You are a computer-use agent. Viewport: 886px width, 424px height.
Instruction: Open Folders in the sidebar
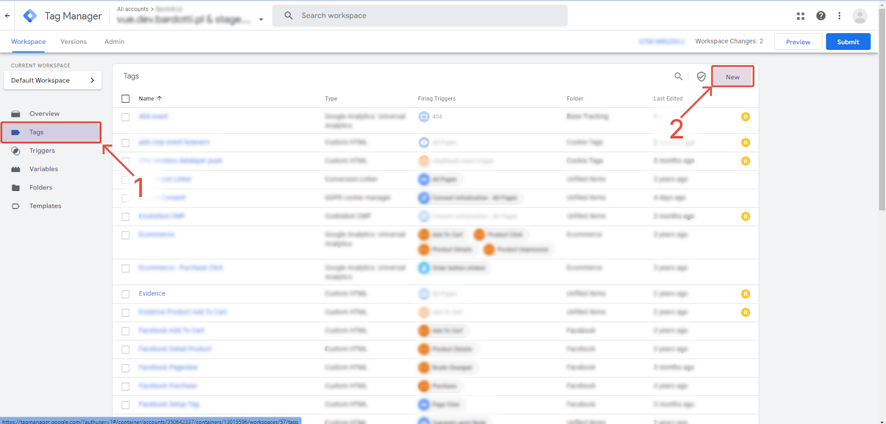41,188
